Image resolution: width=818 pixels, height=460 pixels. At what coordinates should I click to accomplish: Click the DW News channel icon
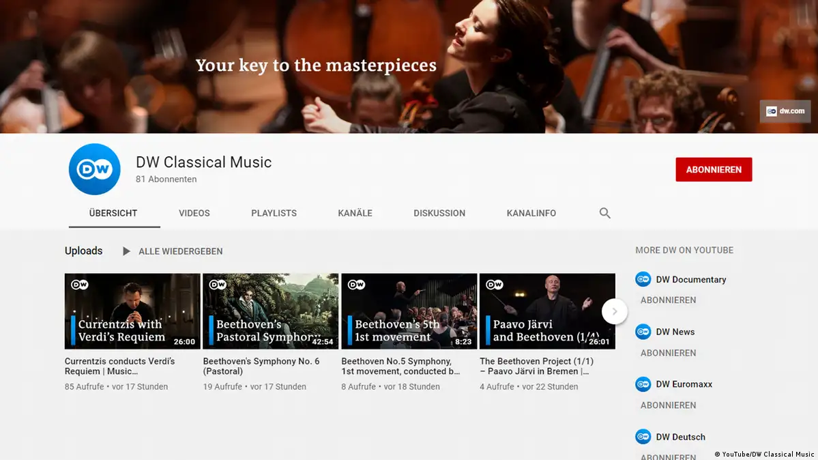point(643,332)
